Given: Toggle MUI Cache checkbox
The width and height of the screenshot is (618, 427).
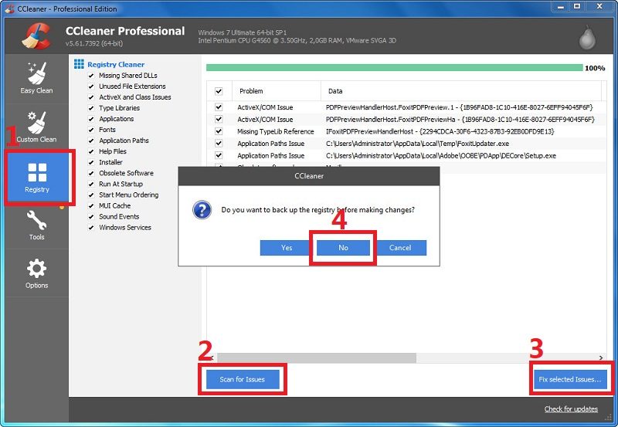Looking at the screenshot, I should point(91,206).
